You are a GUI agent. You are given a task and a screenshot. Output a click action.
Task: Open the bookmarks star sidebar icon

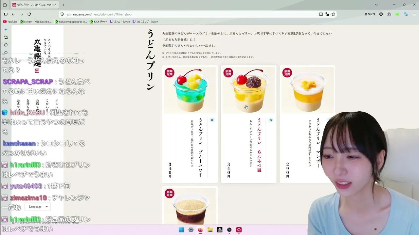pos(6,53)
